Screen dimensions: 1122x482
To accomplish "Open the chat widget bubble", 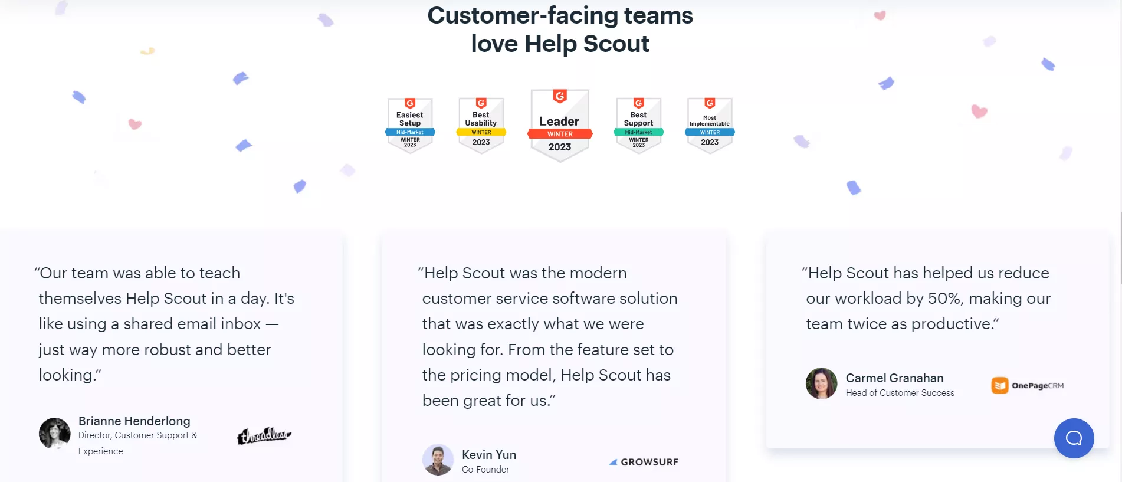I will [x=1074, y=438].
